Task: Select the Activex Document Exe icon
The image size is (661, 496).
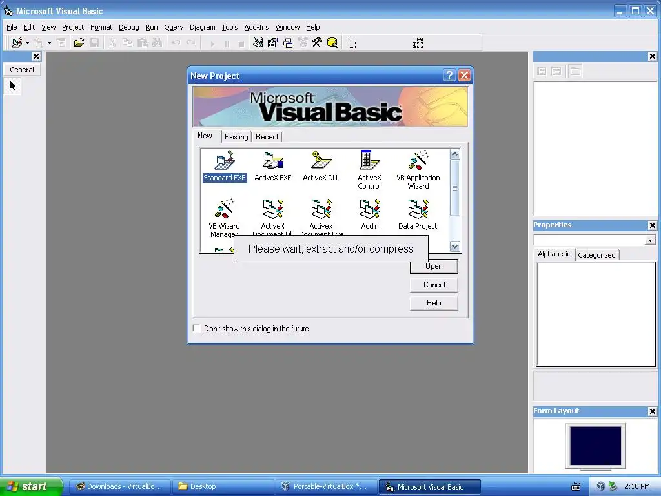Action: [321, 217]
